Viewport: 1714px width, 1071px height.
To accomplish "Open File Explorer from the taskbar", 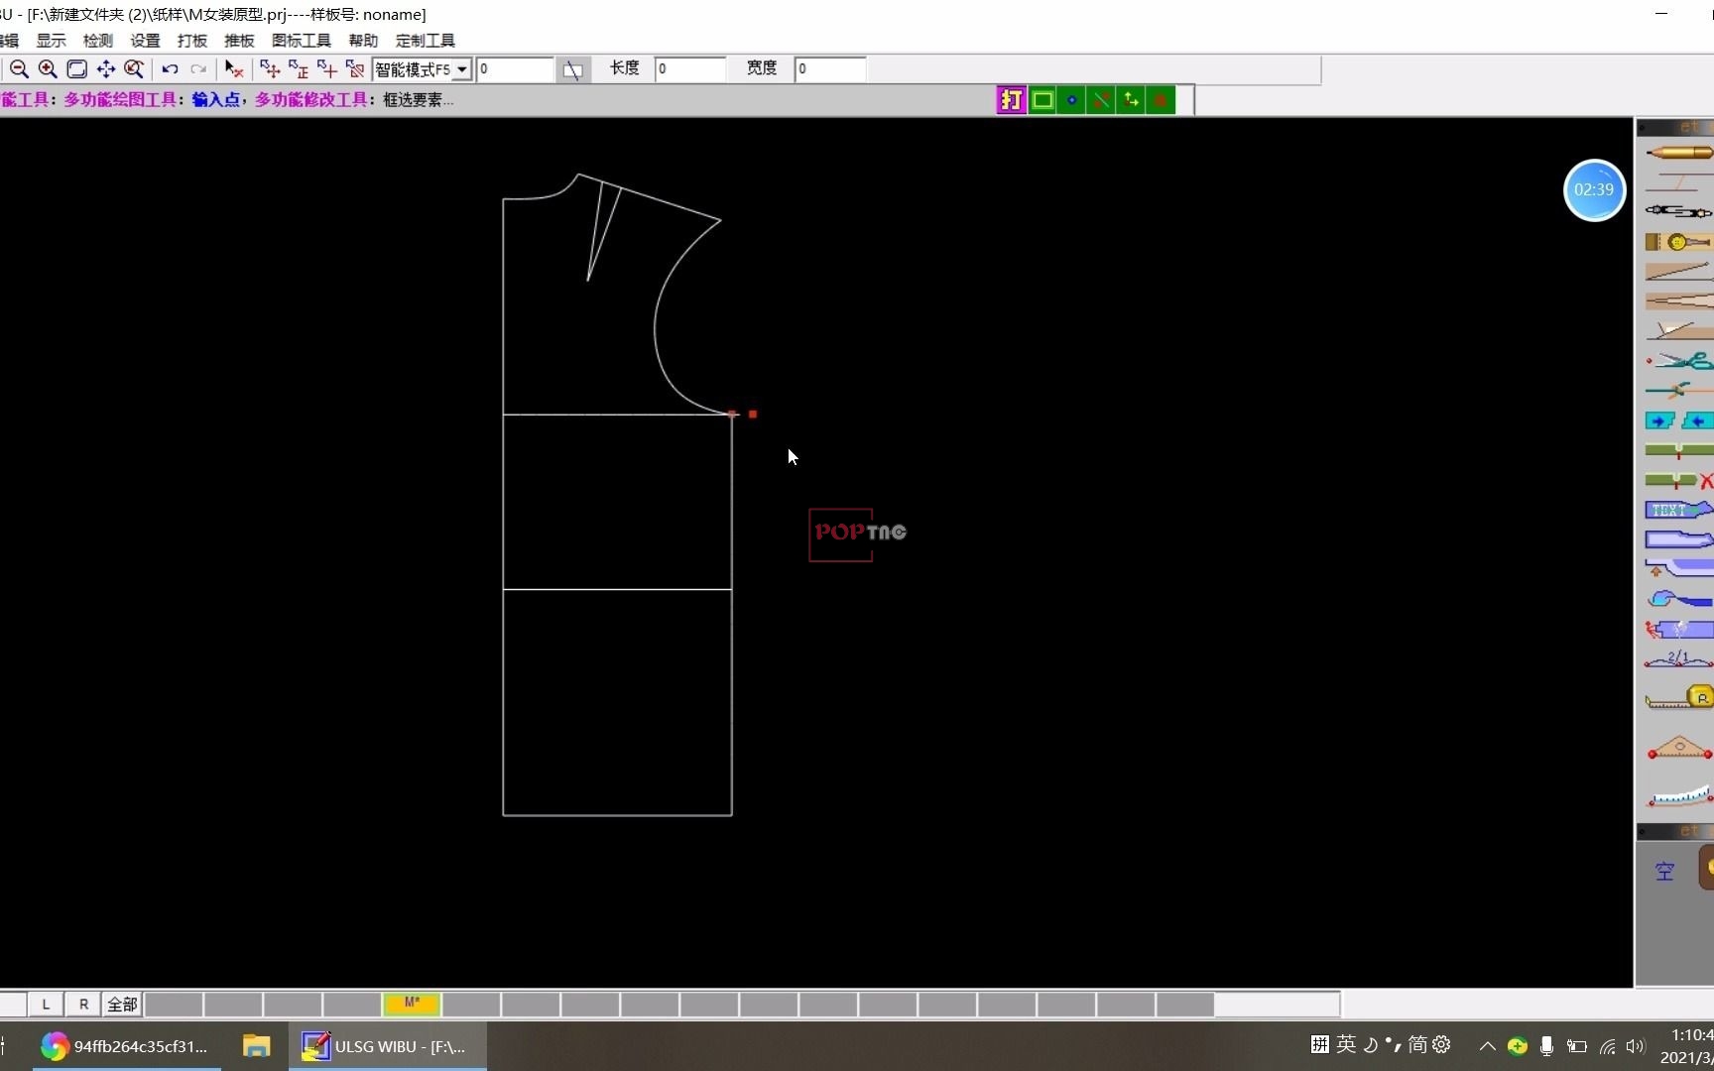I will coord(256,1046).
